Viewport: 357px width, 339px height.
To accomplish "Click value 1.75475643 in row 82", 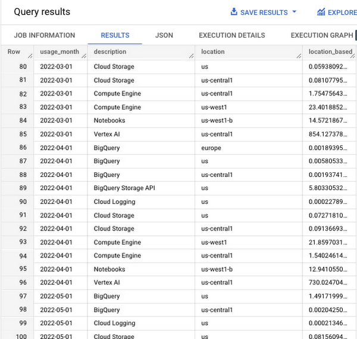I will [328, 94].
